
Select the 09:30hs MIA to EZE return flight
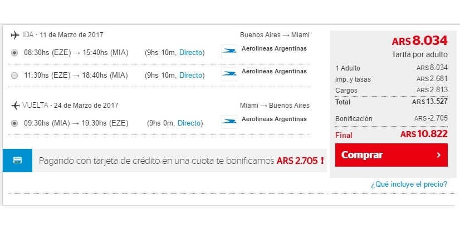point(14,123)
